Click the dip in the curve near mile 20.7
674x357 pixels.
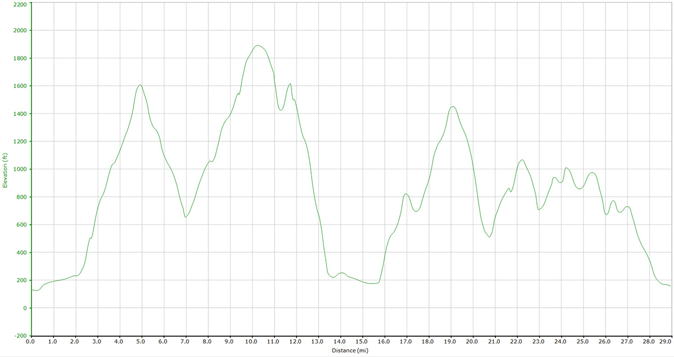click(489, 237)
